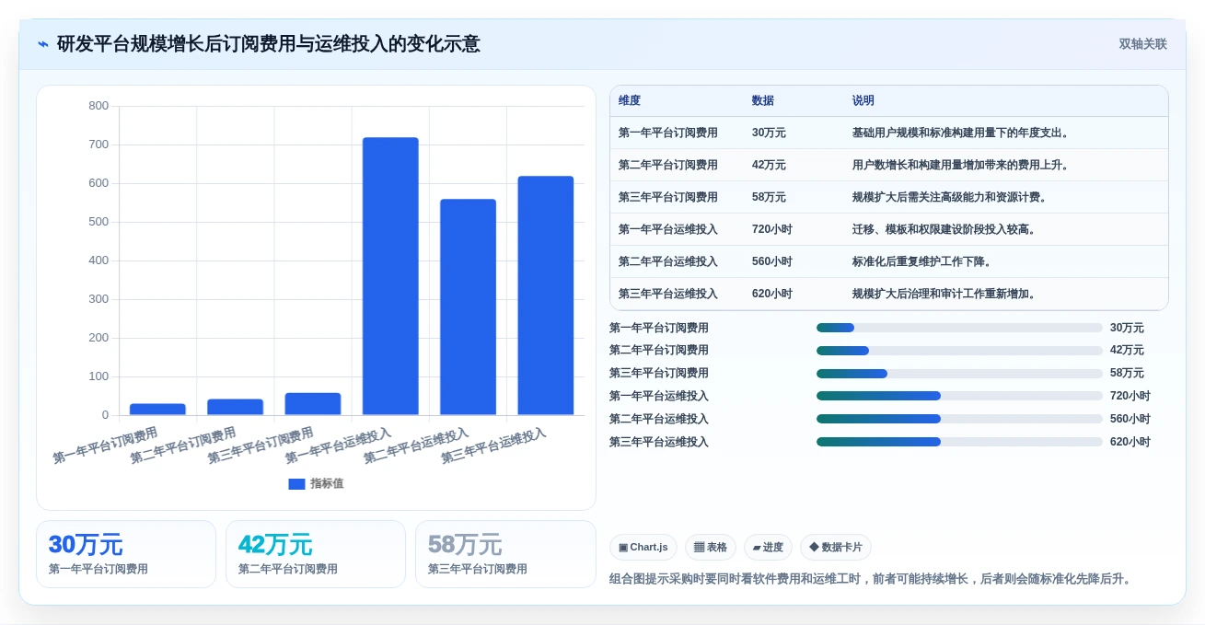Click table cell 第一年平台订阅费用
The width and height of the screenshot is (1205, 625).
(668, 133)
